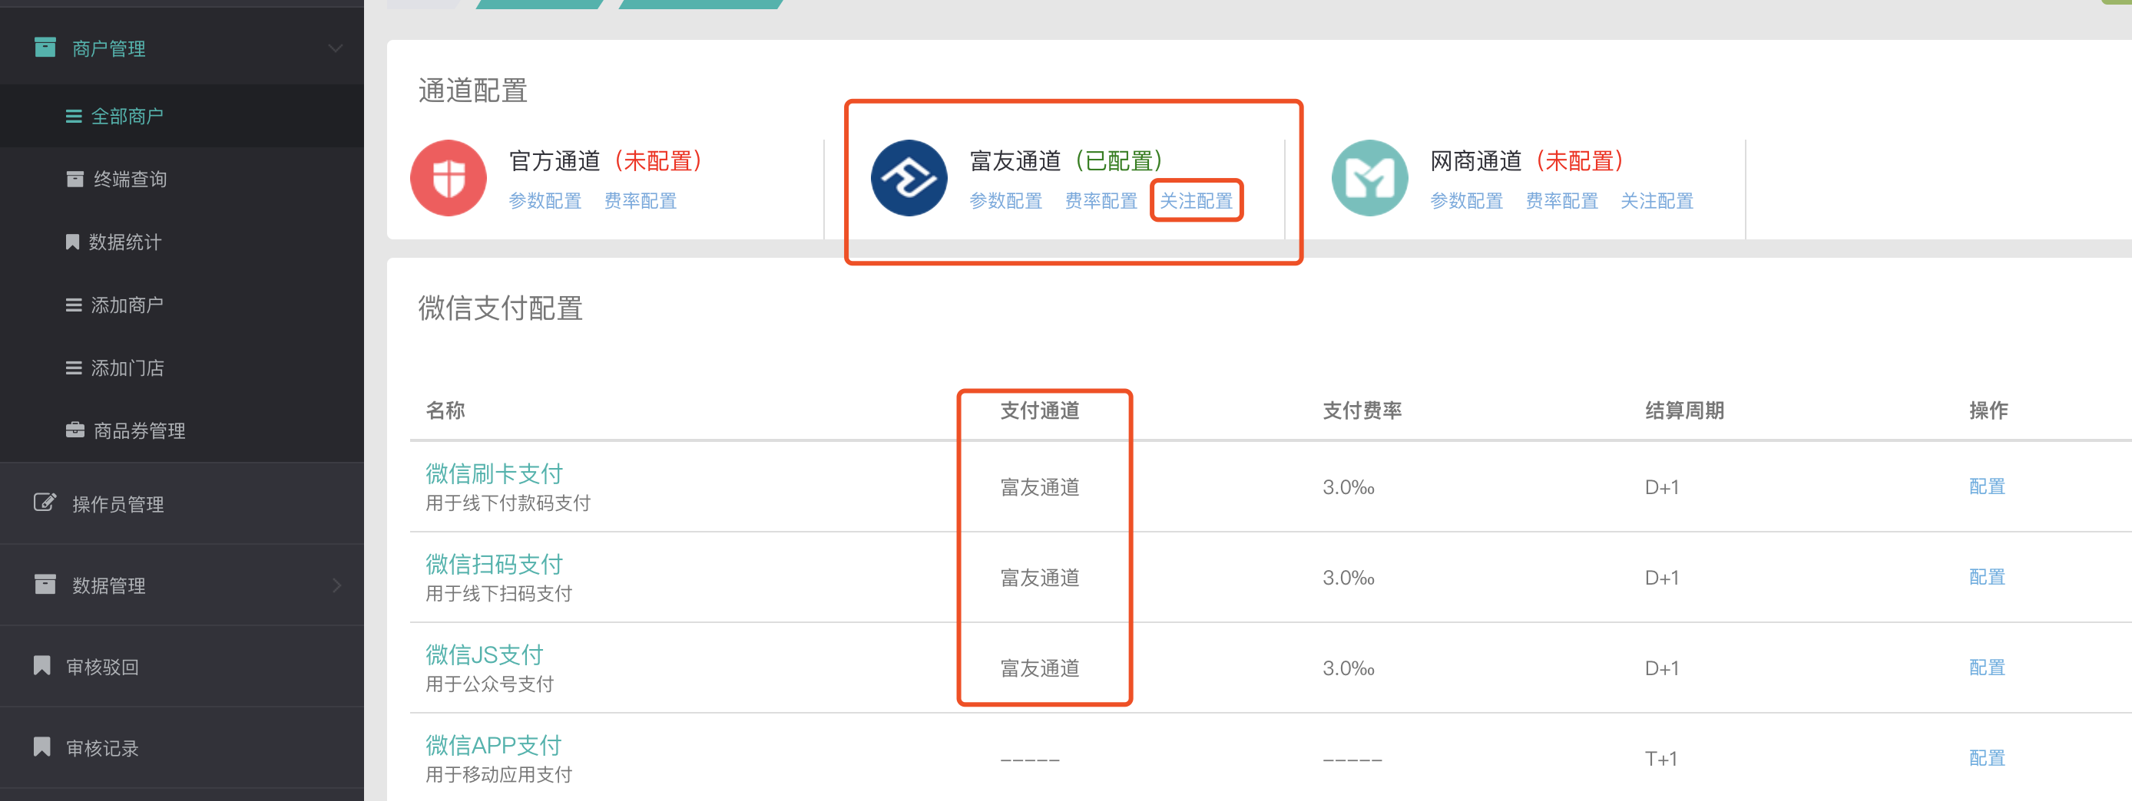This screenshot has width=2132, height=801.
Task: Click the box icon beside 终端查询
Action: [x=74, y=180]
